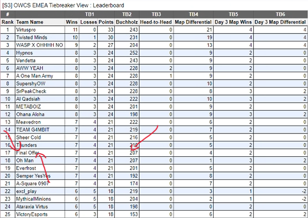Select the Twisted Minds team cell
The image size is (308, 218).
40,38
